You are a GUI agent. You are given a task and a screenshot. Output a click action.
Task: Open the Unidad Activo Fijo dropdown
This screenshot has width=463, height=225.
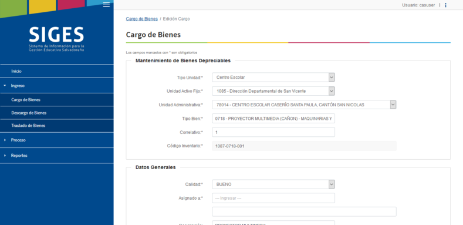click(x=273, y=91)
